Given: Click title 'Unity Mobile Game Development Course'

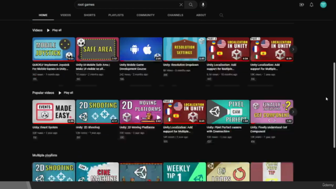Looking at the screenshot, I should coord(133,67).
